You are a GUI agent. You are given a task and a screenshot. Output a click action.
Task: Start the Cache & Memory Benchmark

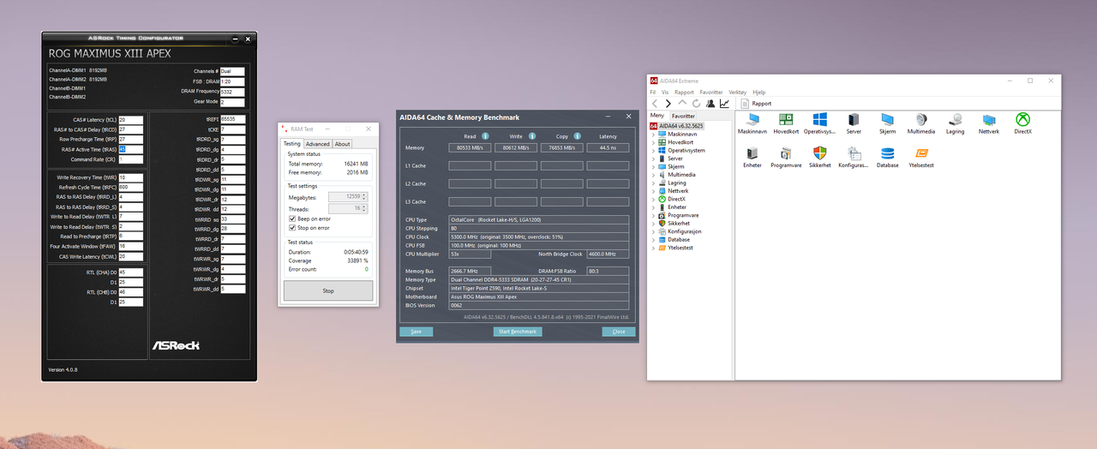(518, 332)
